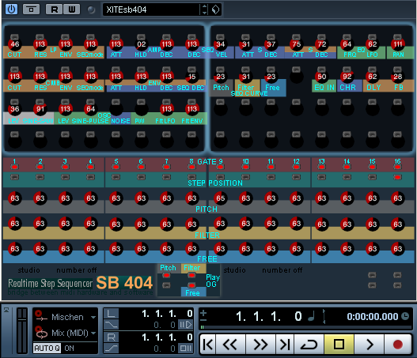
Task: Click the Fast Forward transport button
Action: pos(260,345)
